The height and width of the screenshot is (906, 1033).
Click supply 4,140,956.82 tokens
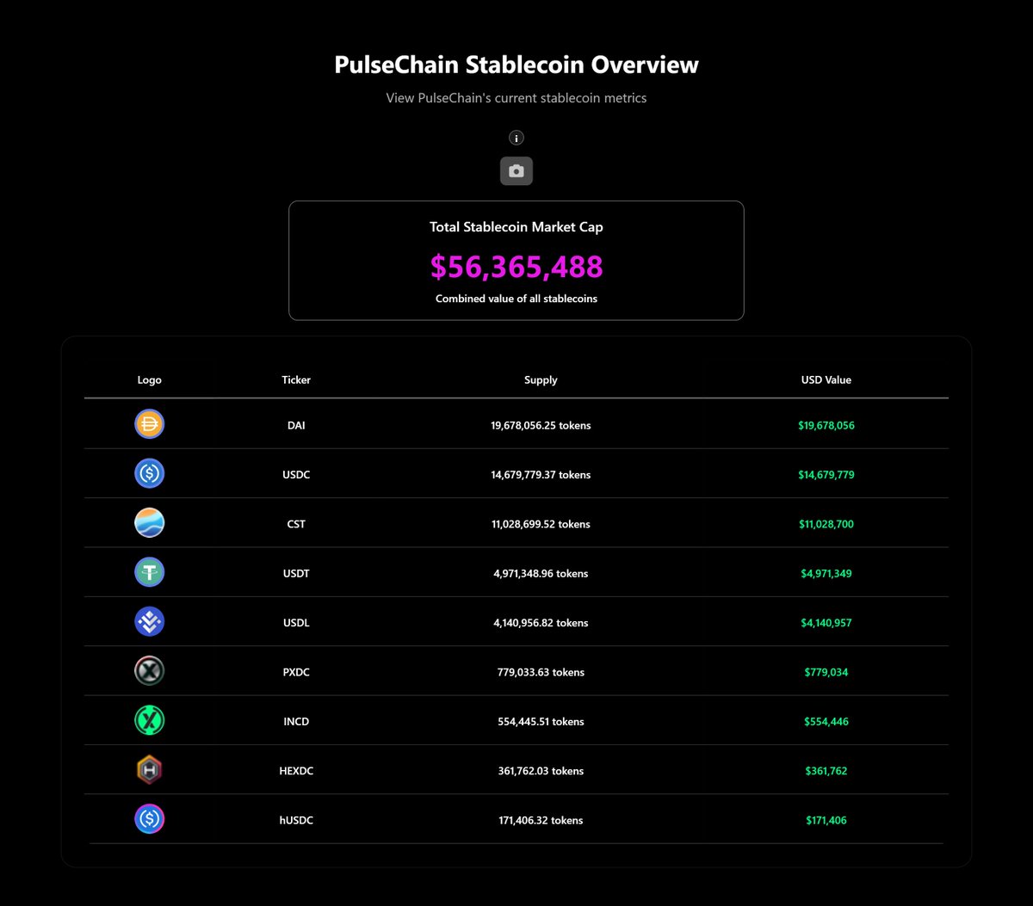click(x=541, y=623)
